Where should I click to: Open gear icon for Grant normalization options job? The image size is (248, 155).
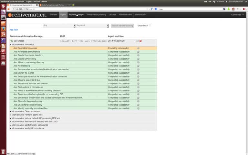[138, 94]
